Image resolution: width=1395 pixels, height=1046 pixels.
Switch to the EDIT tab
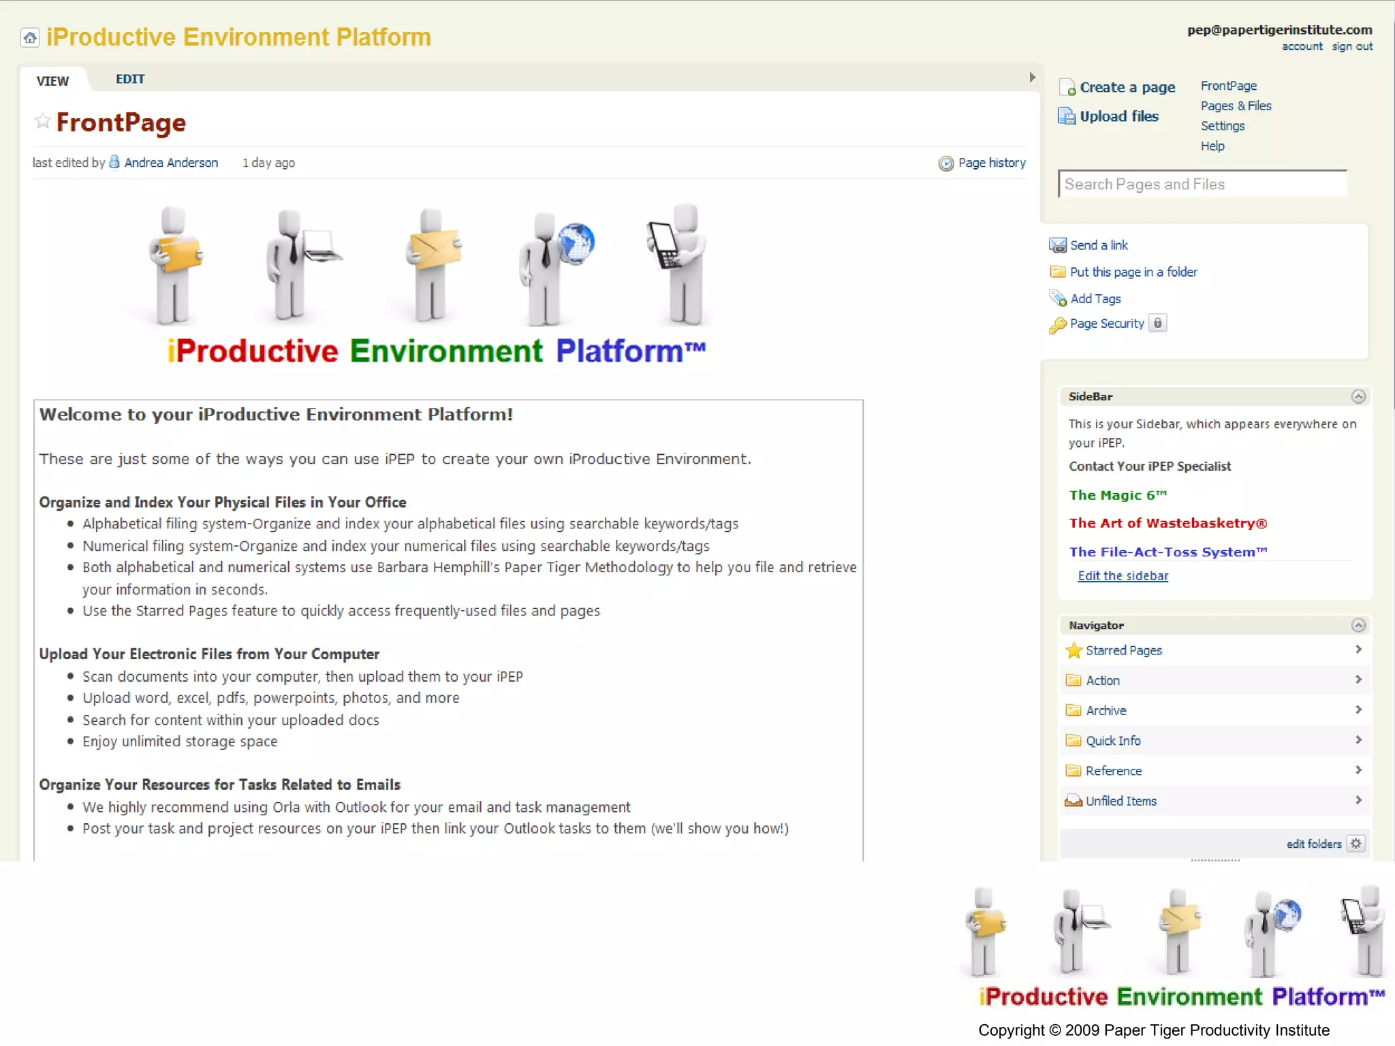pyautogui.click(x=130, y=79)
